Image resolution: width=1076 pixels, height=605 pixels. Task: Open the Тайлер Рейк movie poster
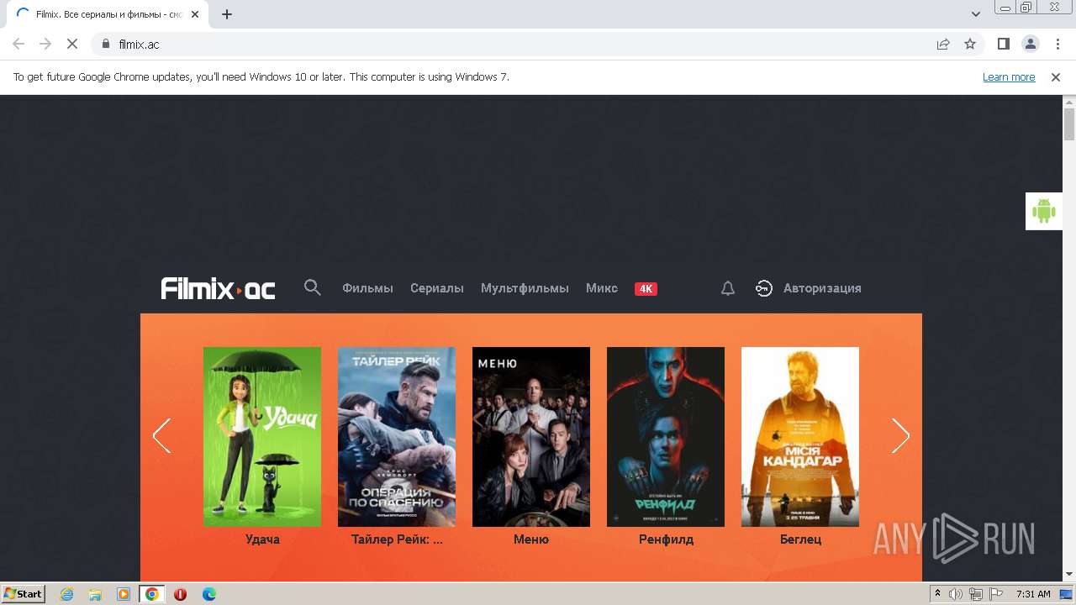pyautogui.click(x=397, y=437)
